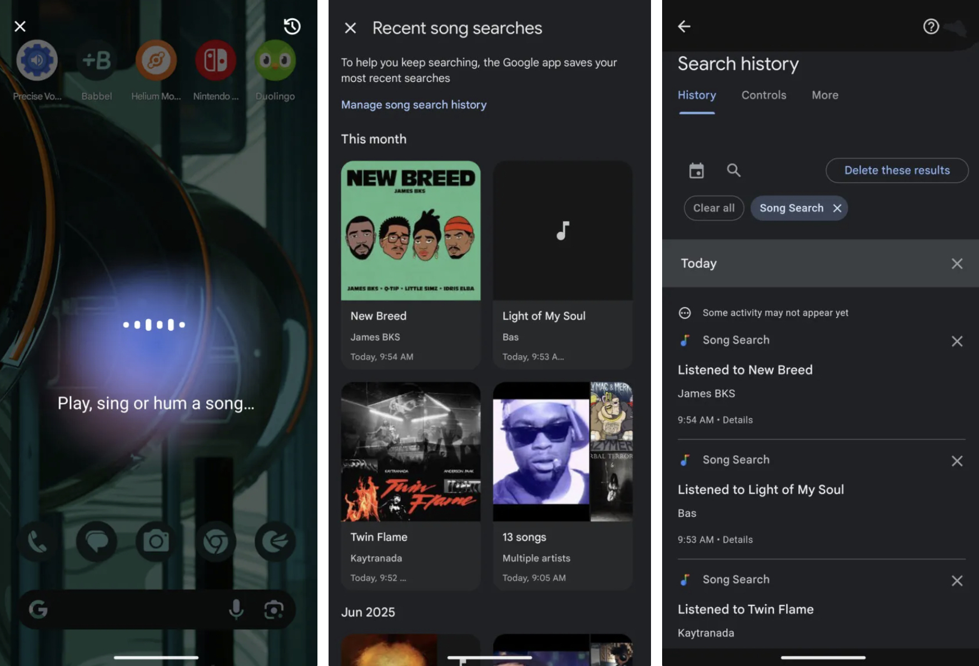Open the 13 songs multiple artists card
This screenshot has height=666, width=979.
563,486
